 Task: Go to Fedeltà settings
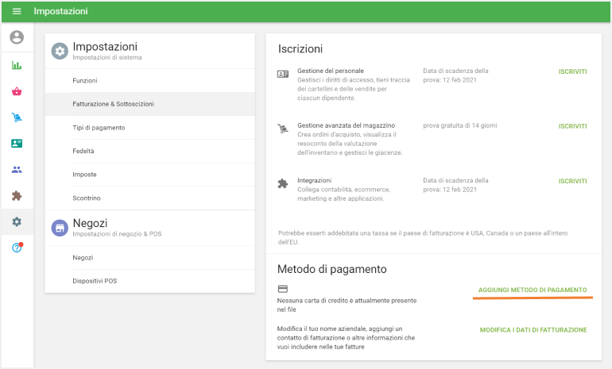tap(150, 152)
